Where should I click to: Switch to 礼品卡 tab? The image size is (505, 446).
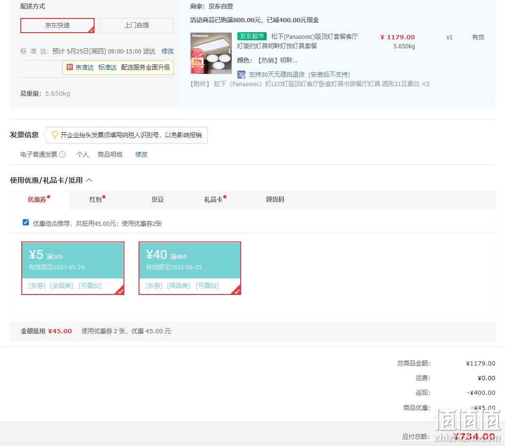click(x=213, y=200)
